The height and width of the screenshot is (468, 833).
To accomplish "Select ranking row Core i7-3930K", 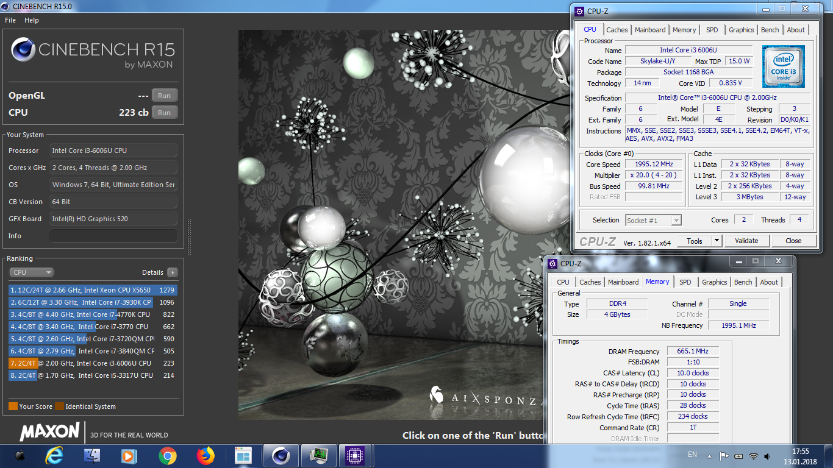I will pyautogui.click(x=92, y=302).
